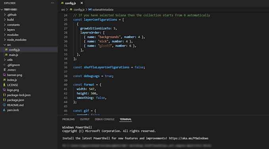269x149 pixels.
Task: Select the TERMINAL panel tab
Action: pos(125,119)
